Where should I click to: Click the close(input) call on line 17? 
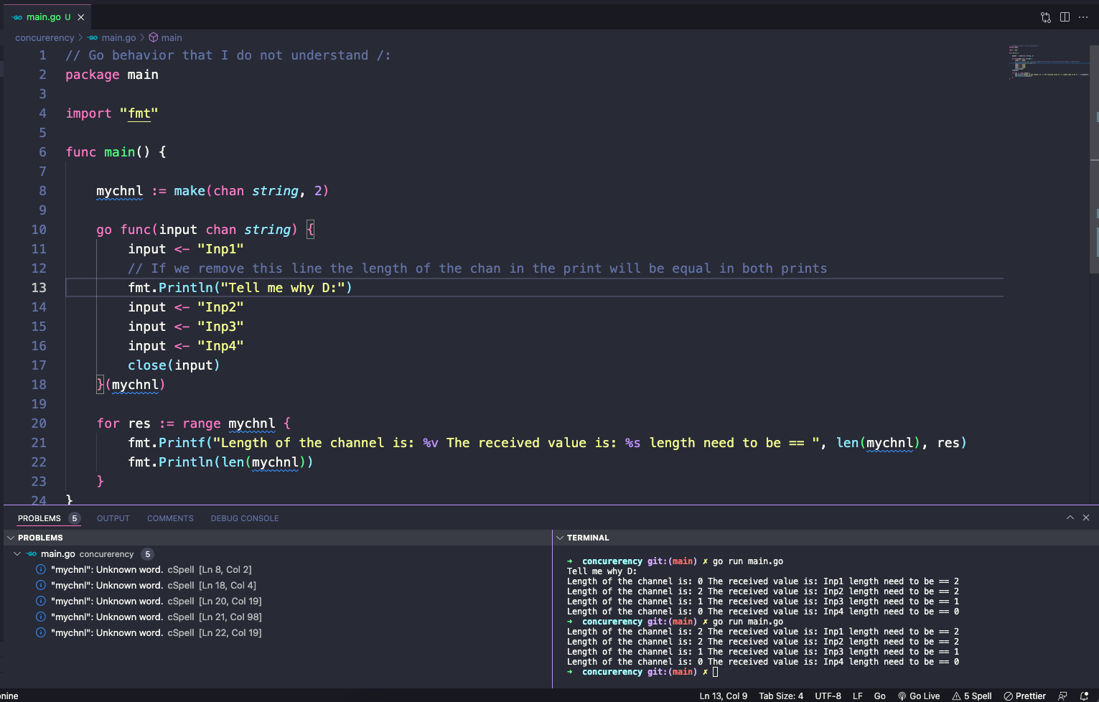click(174, 365)
